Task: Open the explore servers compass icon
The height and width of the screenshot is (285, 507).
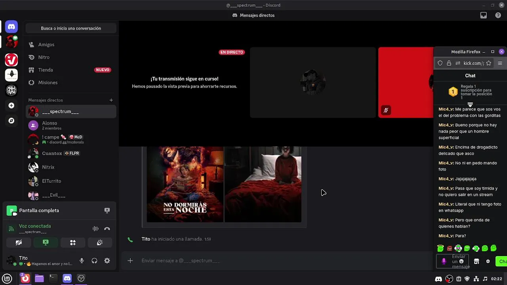Action: (11, 121)
